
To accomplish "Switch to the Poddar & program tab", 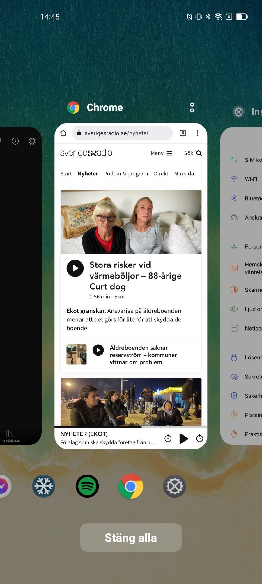I will 126,174.
